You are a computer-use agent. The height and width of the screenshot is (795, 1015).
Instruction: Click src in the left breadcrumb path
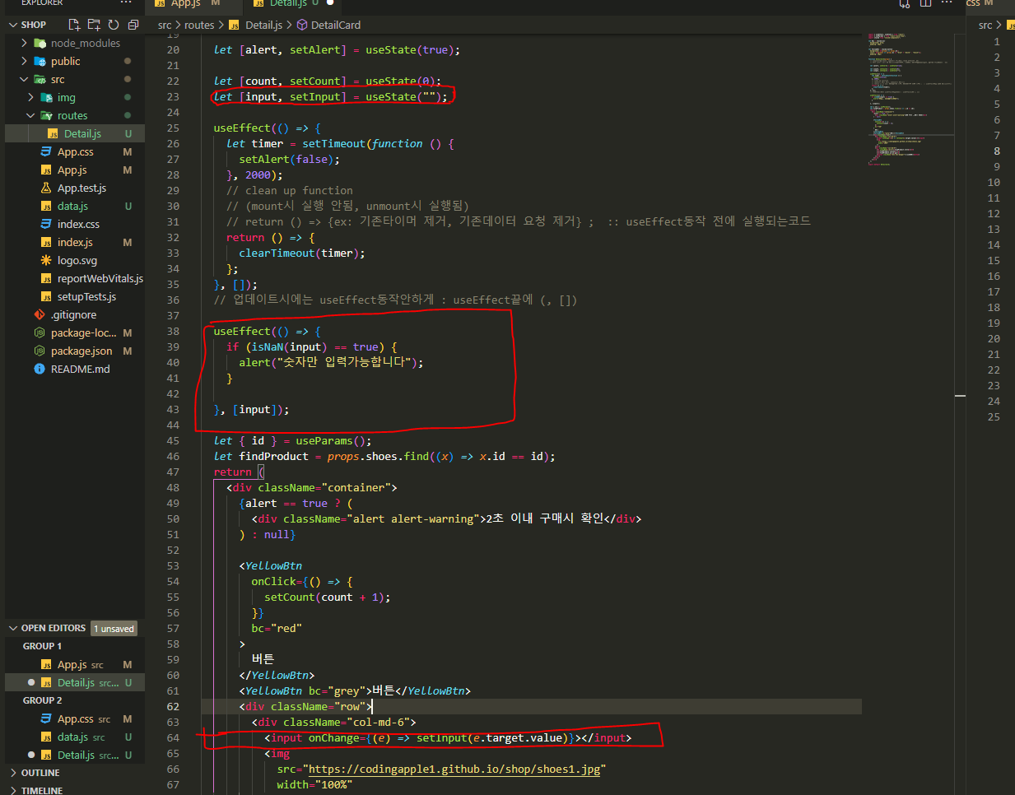(x=165, y=26)
